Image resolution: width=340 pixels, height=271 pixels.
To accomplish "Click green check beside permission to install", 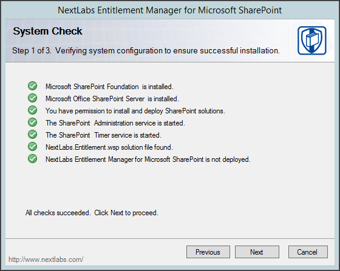I will (33, 110).
